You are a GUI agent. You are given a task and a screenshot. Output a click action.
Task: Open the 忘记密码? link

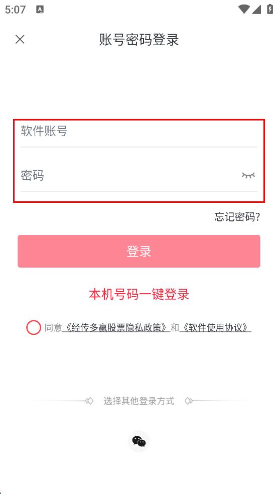point(237,217)
